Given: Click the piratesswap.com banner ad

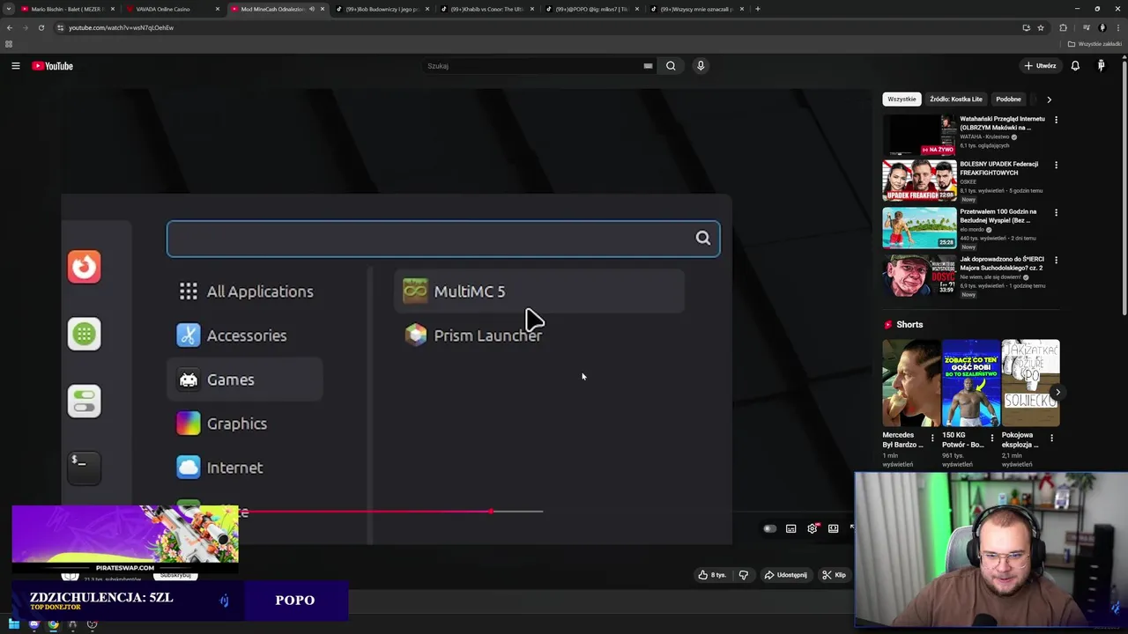Looking at the screenshot, I should (125, 537).
